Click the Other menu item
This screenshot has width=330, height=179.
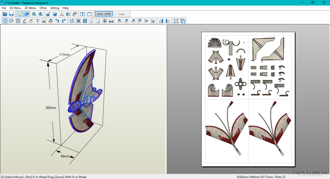[x=43, y=8]
